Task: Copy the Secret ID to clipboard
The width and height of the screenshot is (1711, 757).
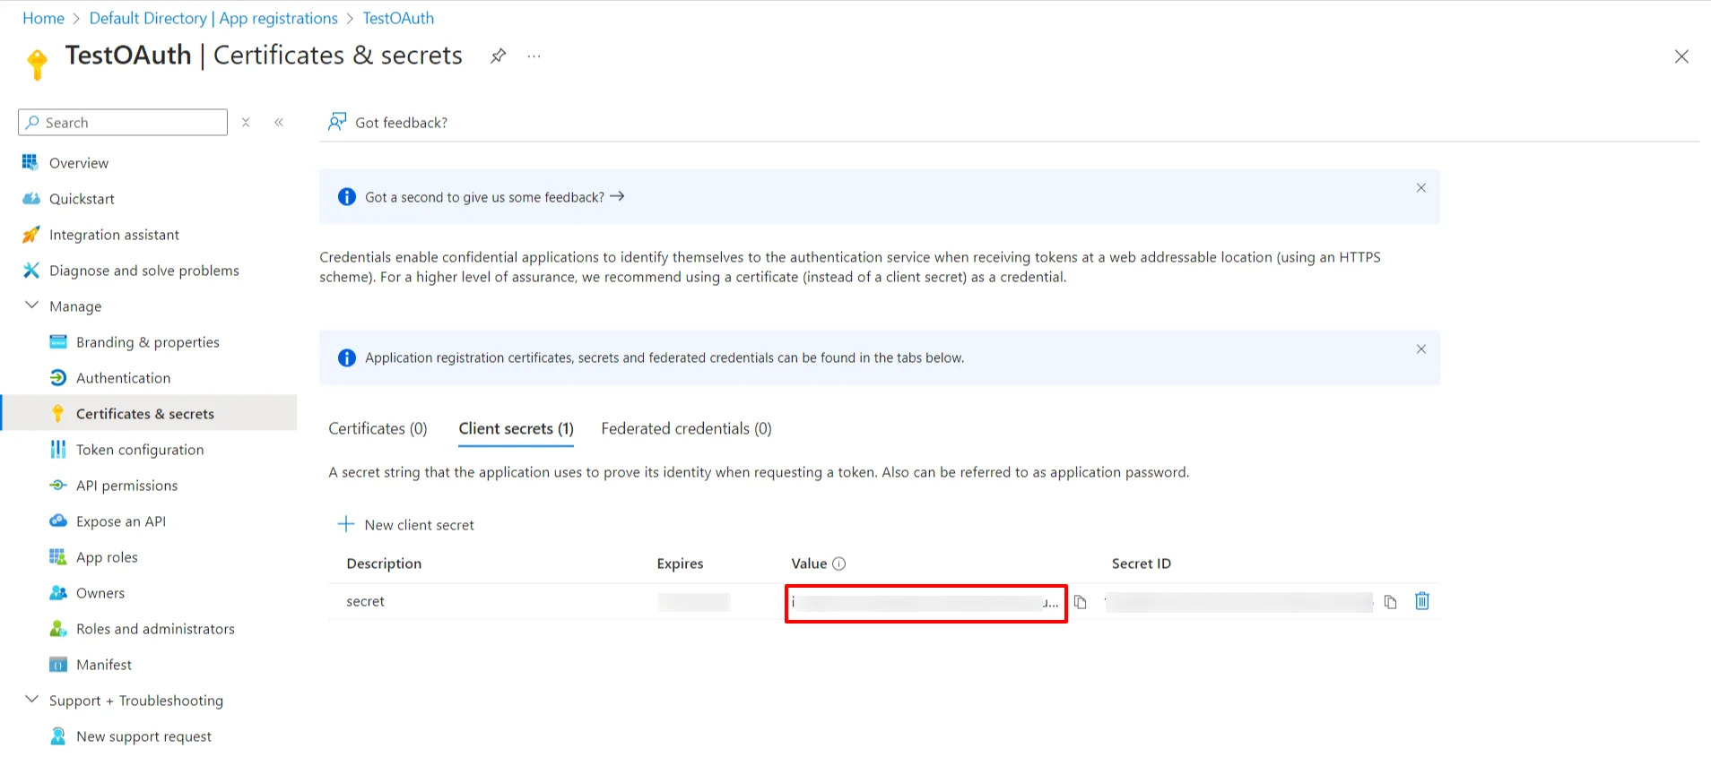Action: click(x=1390, y=602)
